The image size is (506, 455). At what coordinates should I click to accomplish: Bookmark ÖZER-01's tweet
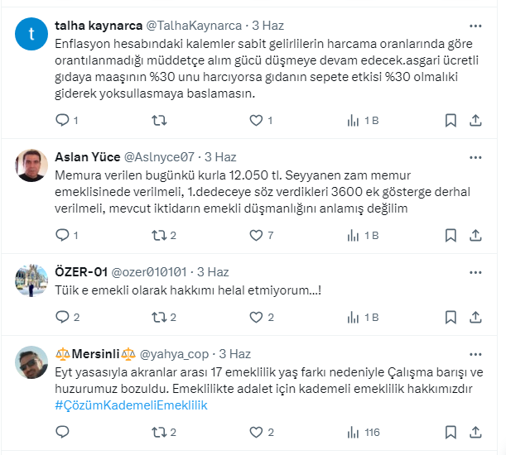tap(451, 317)
